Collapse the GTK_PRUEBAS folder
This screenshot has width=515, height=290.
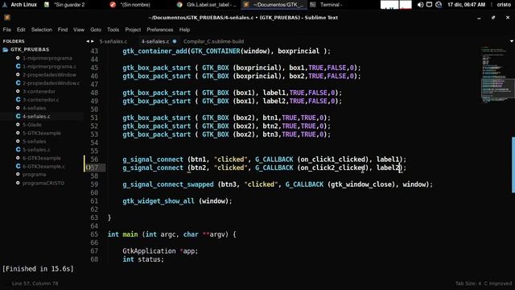[30, 50]
